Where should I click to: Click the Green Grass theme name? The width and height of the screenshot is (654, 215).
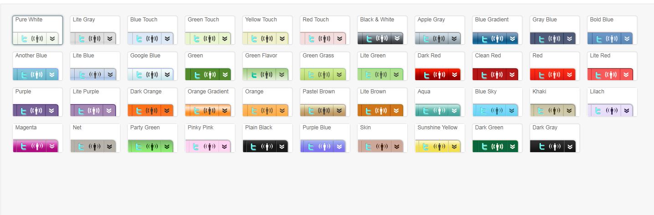318,56
